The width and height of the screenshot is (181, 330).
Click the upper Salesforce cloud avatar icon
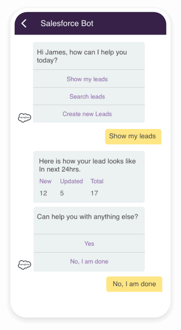point(24,118)
